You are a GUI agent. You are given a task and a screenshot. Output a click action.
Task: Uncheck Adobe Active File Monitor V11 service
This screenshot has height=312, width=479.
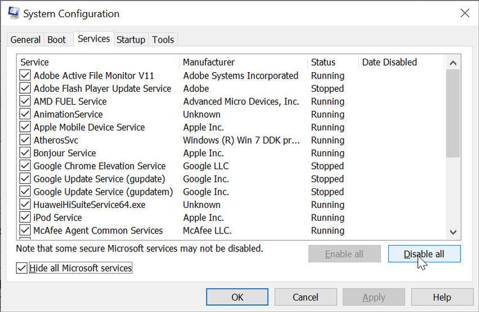(25, 75)
